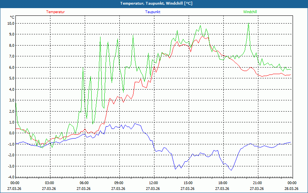Click the 06:00 x-axis time label
This screenshot has height=193, width=308.
(x=84, y=183)
